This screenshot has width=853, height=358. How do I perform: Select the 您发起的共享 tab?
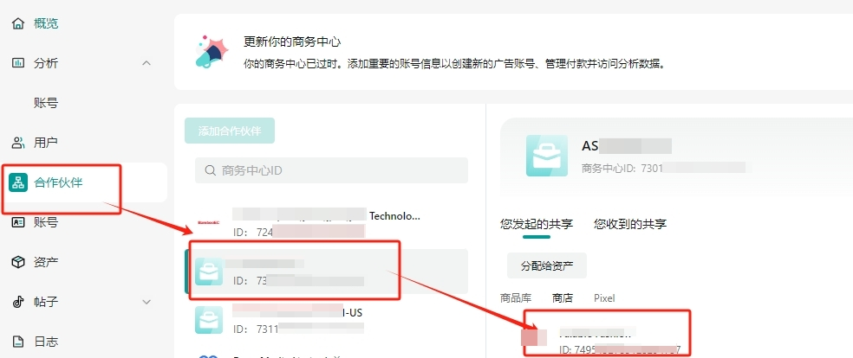(x=537, y=224)
